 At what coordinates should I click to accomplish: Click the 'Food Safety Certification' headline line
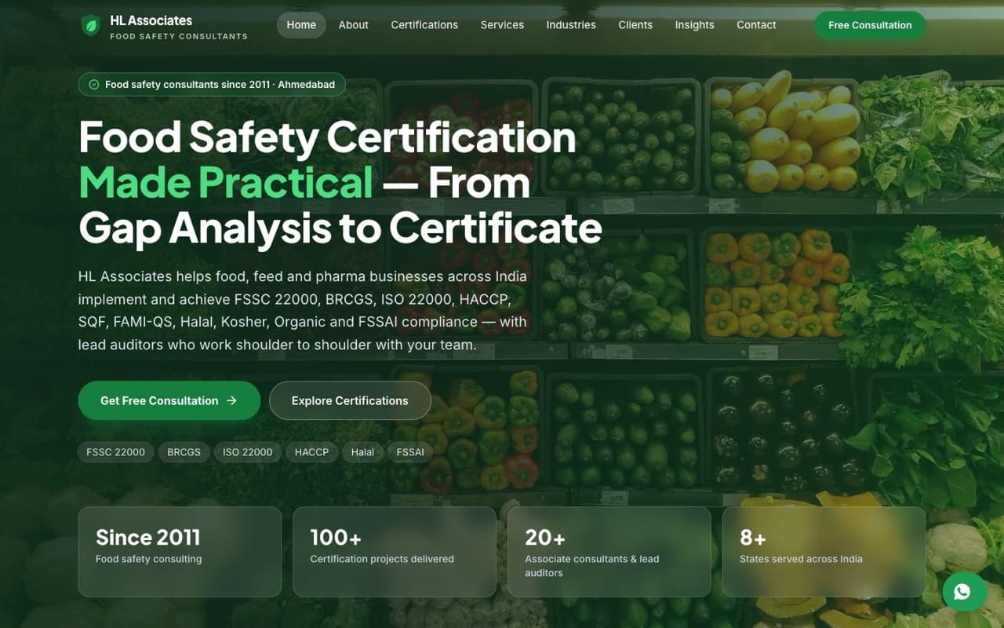[x=328, y=137]
